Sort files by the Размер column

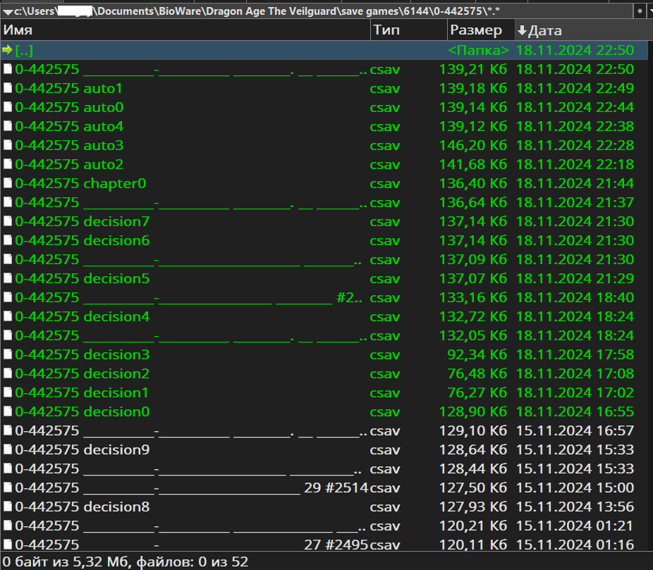point(481,30)
